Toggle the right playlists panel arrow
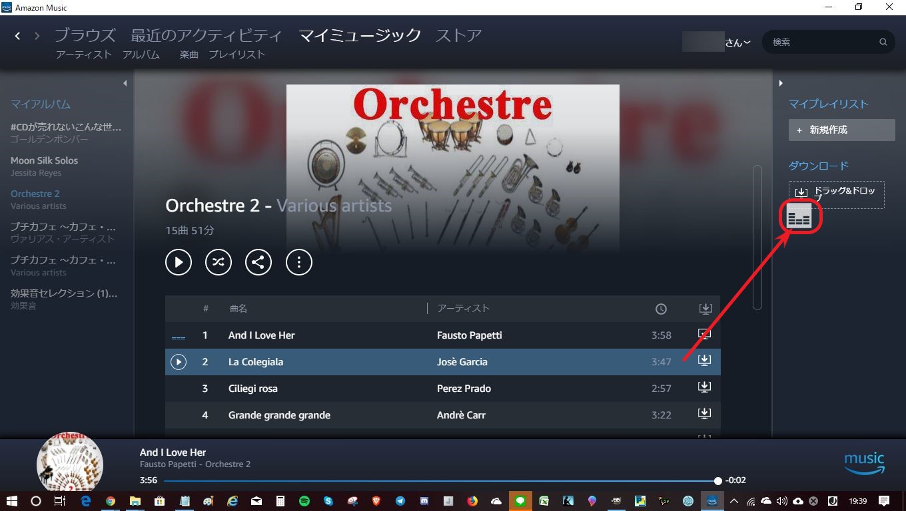 (x=781, y=83)
